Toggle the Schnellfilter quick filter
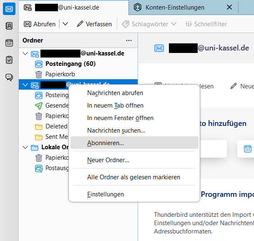This screenshot has height=241, width=254. 206,24
